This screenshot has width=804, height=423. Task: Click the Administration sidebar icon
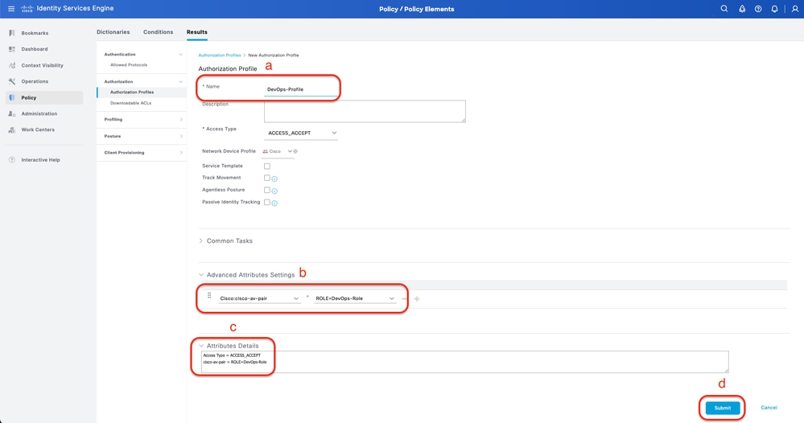12,113
